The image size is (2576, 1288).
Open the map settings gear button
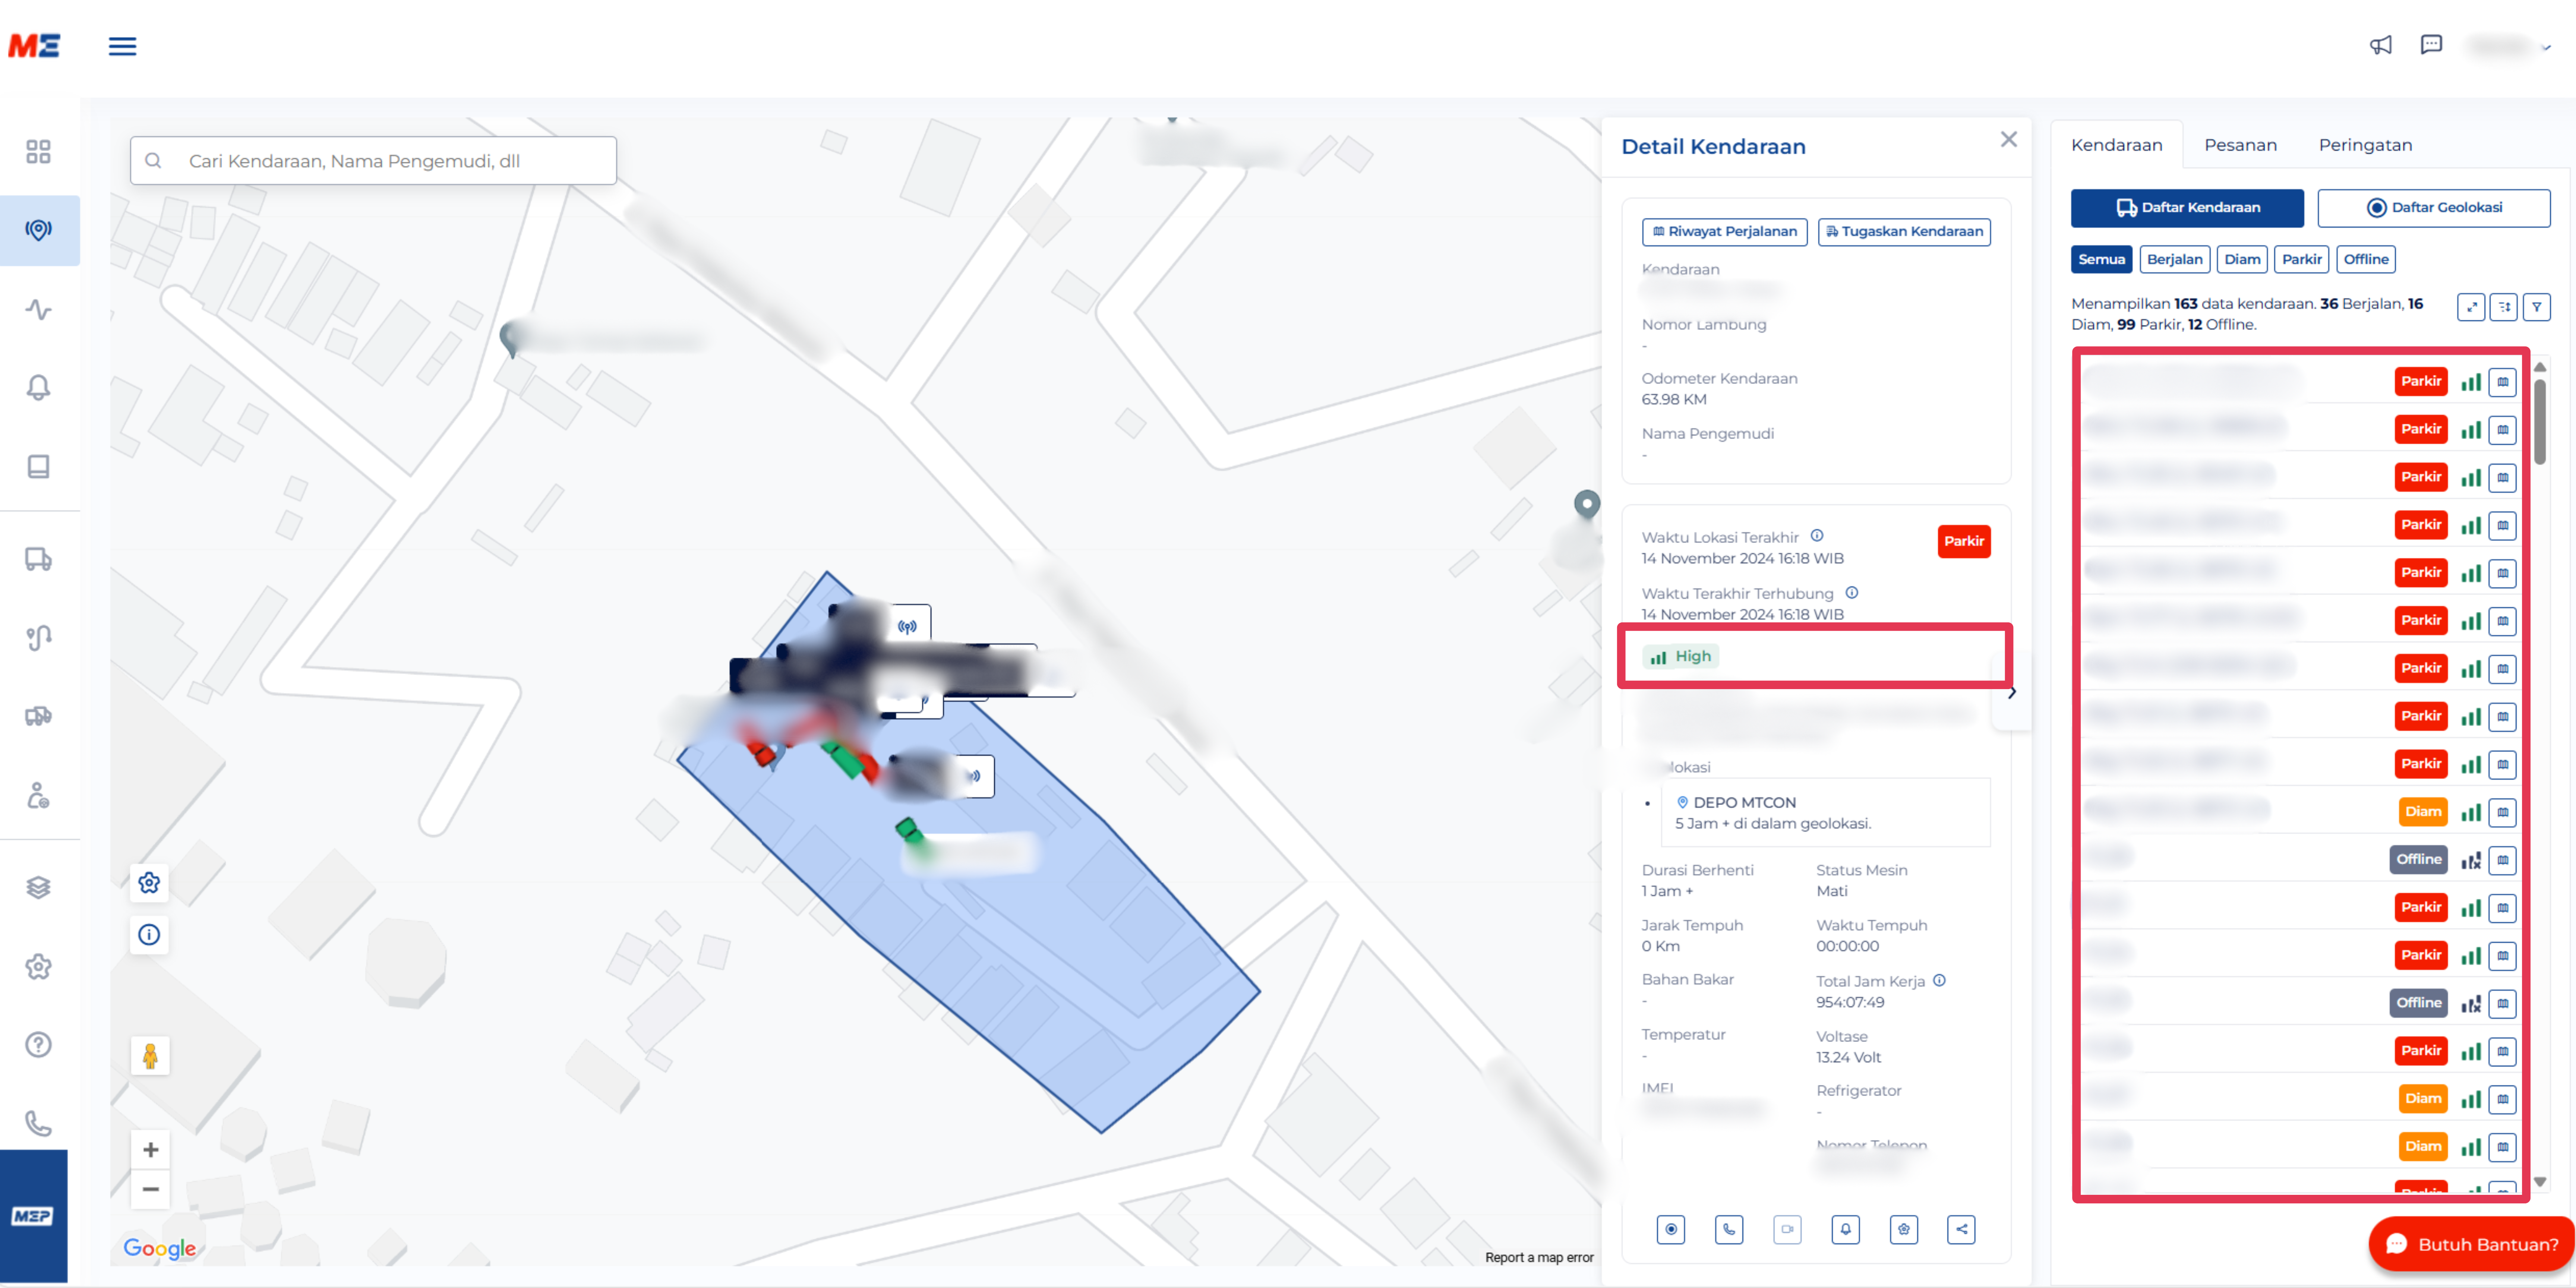point(149,882)
